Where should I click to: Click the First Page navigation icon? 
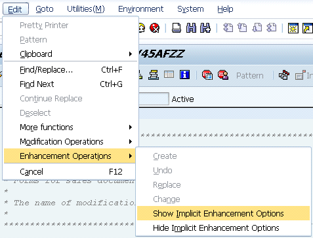coord(228,28)
